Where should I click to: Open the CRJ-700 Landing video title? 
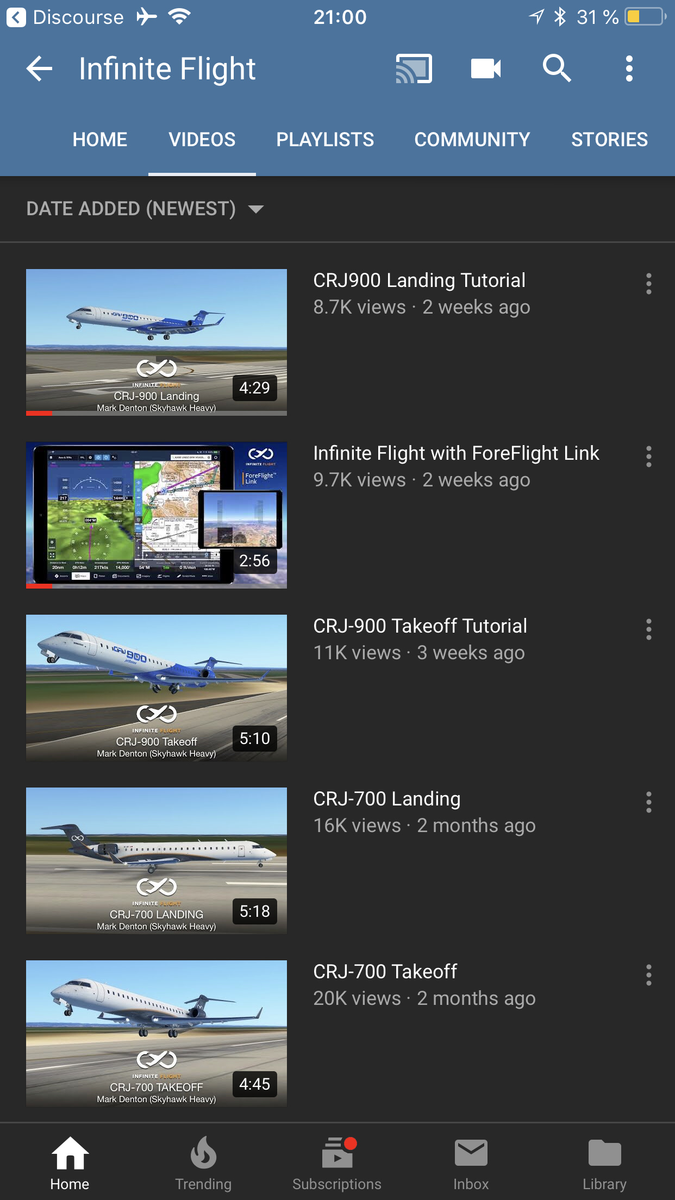pyautogui.click(x=387, y=799)
